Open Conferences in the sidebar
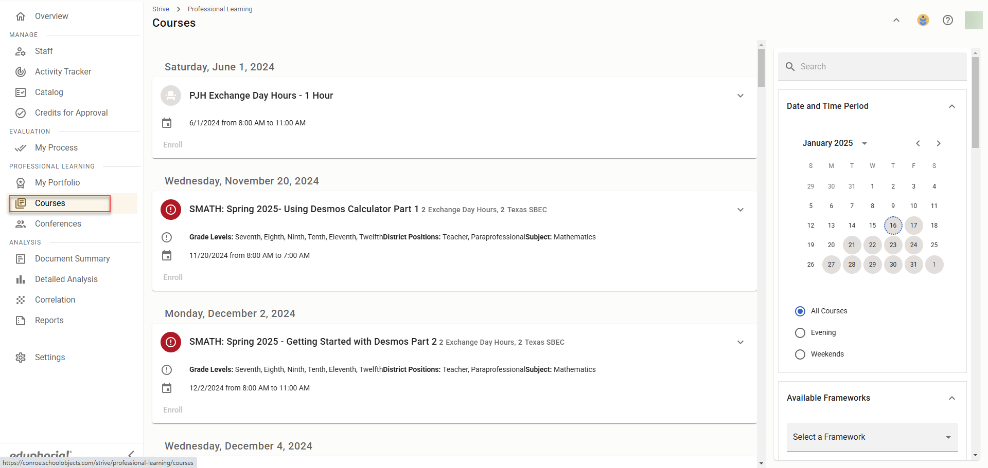The image size is (988, 468). click(58, 224)
